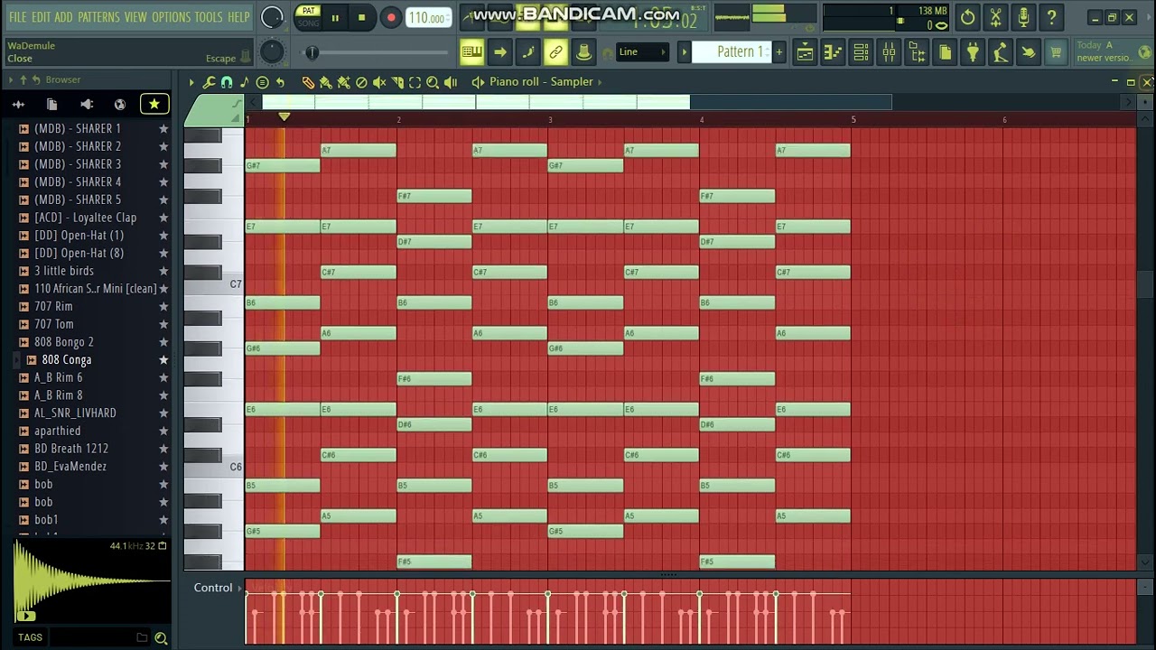
Task: Pause playback
Action: coord(335,17)
